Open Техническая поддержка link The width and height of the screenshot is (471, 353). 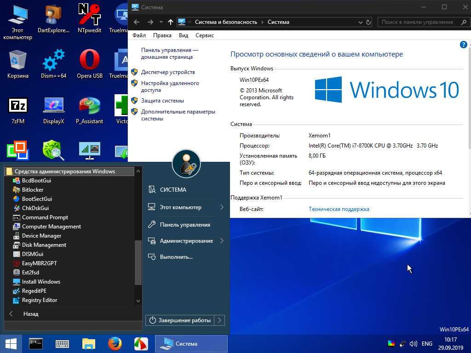[x=339, y=209]
